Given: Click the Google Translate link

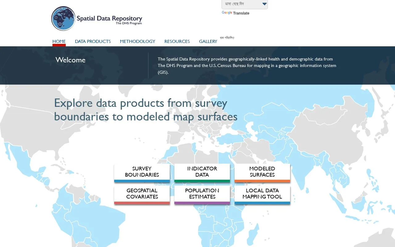Looking at the screenshot, I should click(x=235, y=13).
